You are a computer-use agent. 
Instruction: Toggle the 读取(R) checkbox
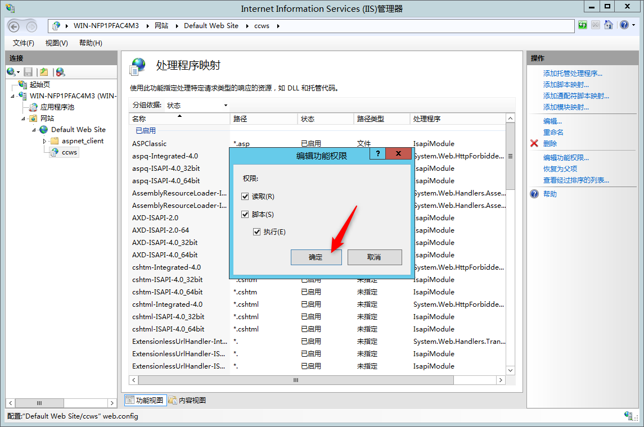(245, 197)
